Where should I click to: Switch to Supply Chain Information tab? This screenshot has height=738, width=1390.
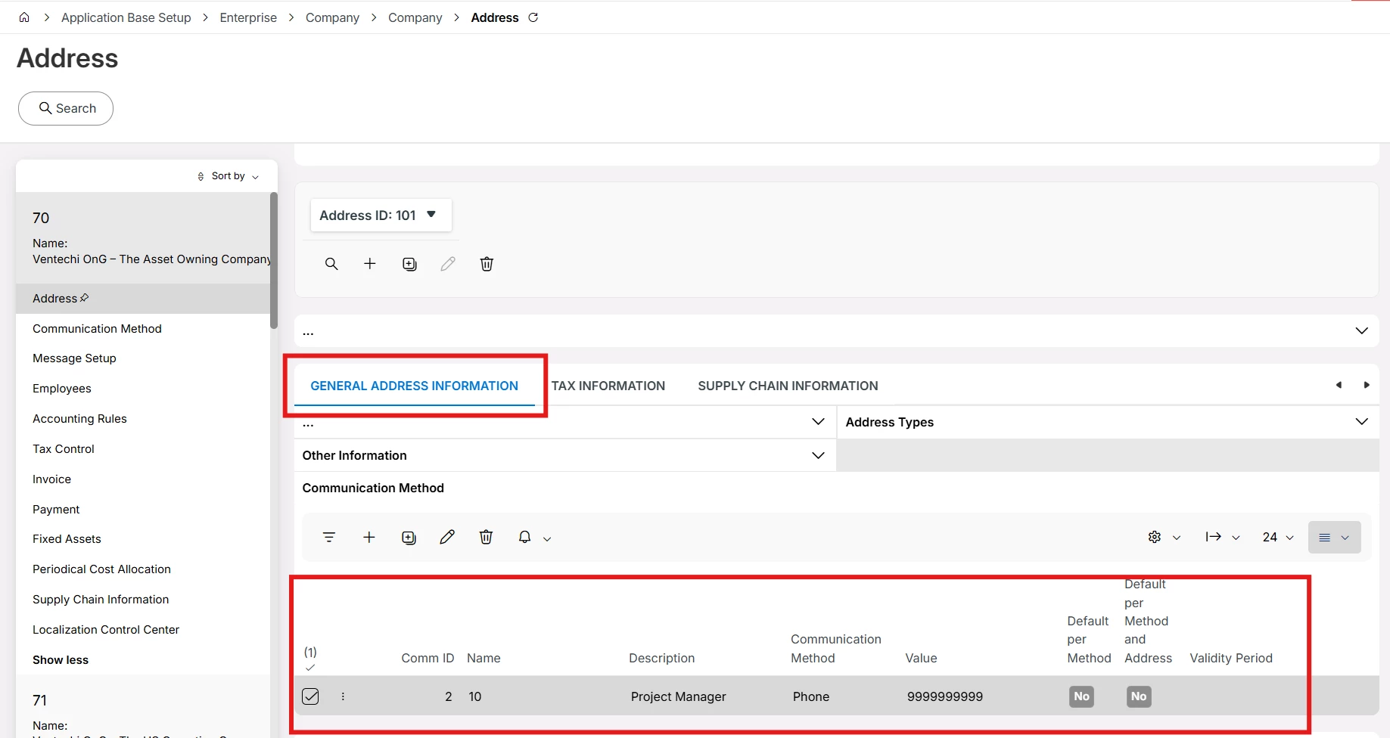tap(788, 386)
